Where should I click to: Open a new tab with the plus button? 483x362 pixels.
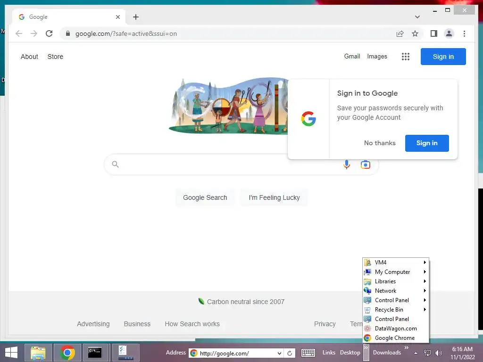pos(136,17)
